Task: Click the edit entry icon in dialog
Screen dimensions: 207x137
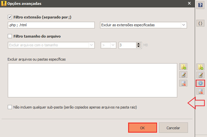Action: click(183, 75)
